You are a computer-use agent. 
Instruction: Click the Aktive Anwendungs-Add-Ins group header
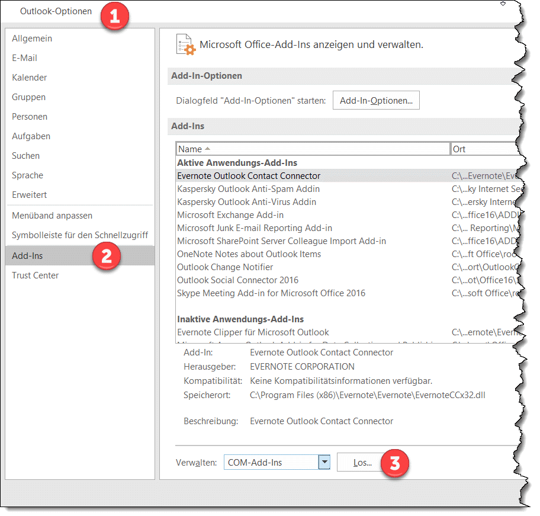tap(237, 163)
